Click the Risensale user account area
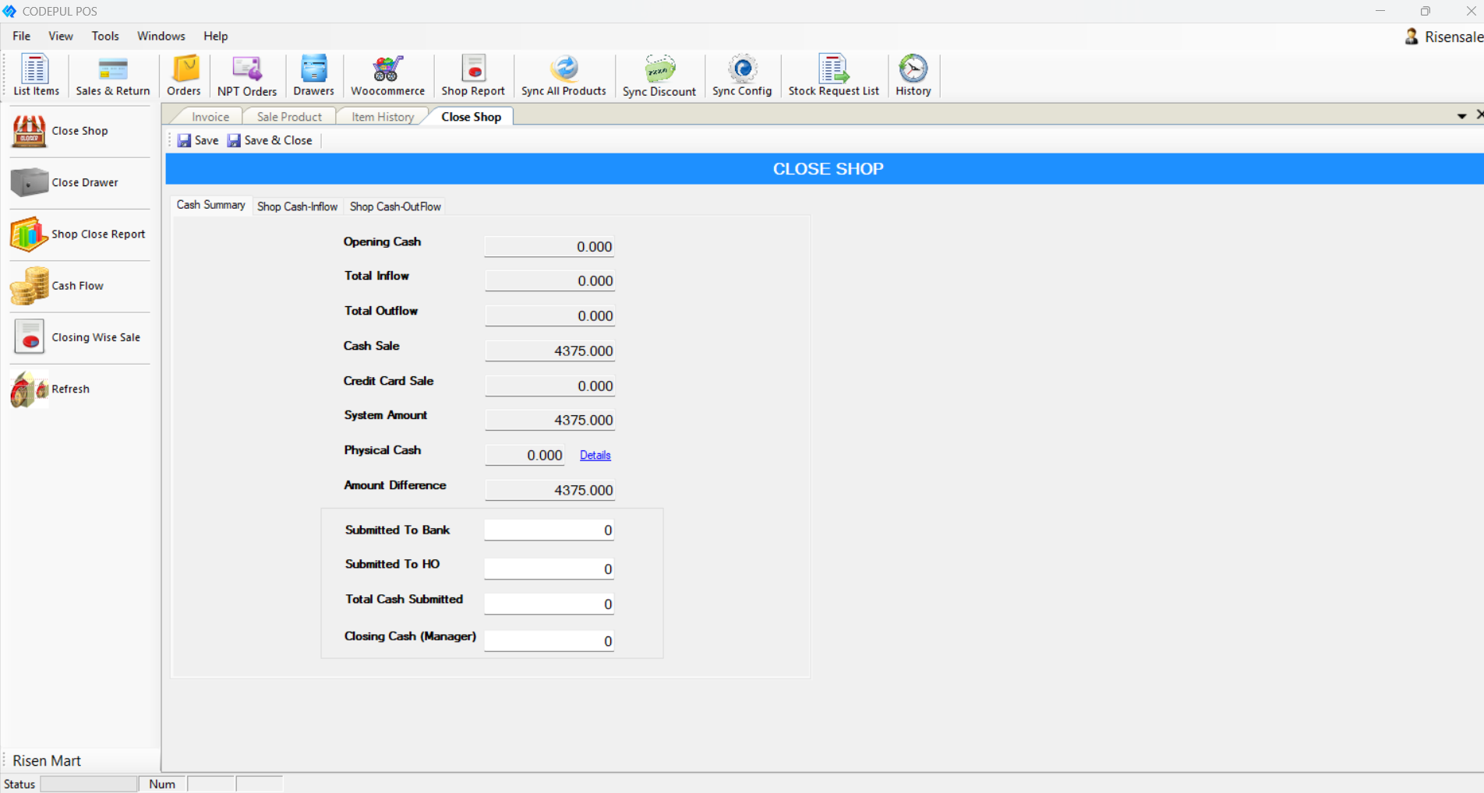The width and height of the screenshot is (1484, 793). (x=1443, y=36)
